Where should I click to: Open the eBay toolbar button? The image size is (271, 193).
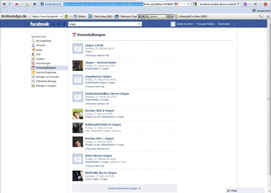pyautogui.click(x=17, y=4)
